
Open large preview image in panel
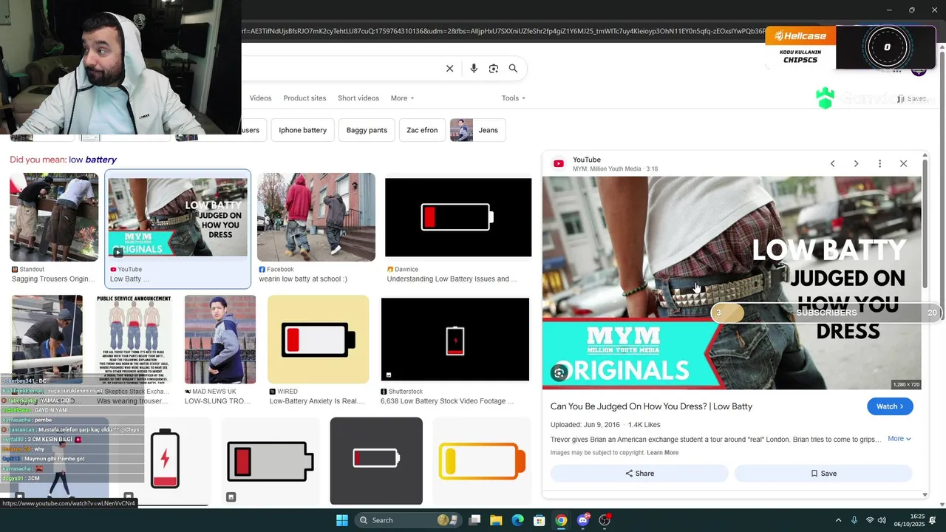tap(732, 283)
